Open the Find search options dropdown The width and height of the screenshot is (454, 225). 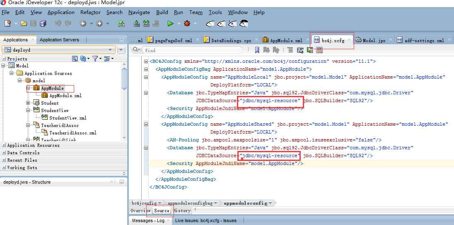(136, 50)
